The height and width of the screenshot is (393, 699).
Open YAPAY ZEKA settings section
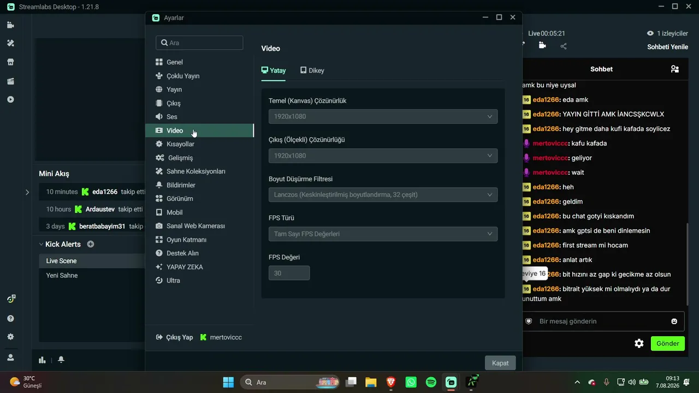pyautogui.click(x=199, y=267)
